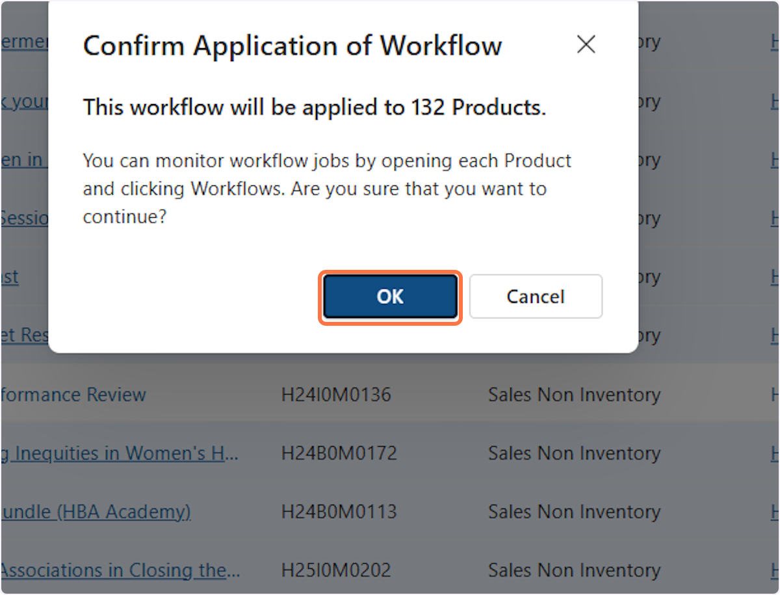This screenshot has height=595, width=780.
Task: Open the Bundle (HBA Academy) product link
Action: (96, 512)
